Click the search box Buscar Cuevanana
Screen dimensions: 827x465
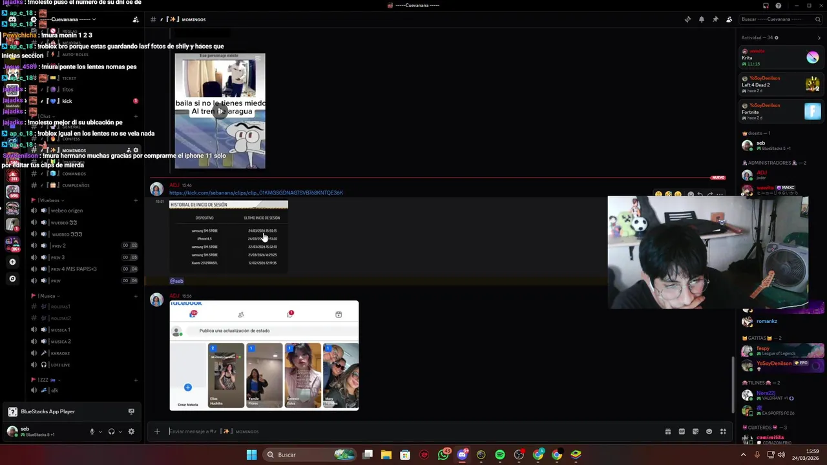(779, 19)
